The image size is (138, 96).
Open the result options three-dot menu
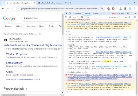click(x=30, y=41)
